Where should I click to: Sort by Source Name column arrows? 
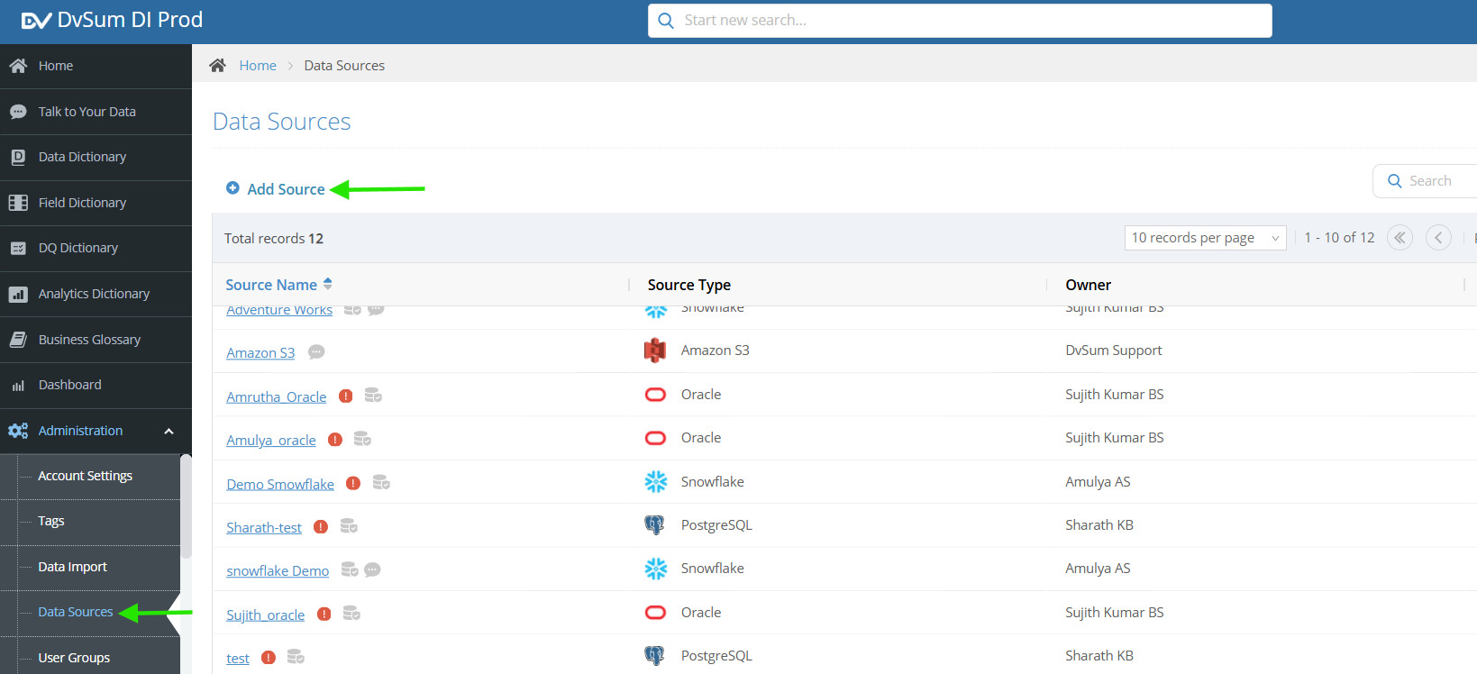(x=328, y=284)
